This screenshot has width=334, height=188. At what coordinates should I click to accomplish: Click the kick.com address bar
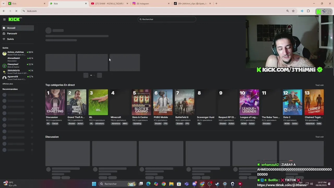point(154,11)
